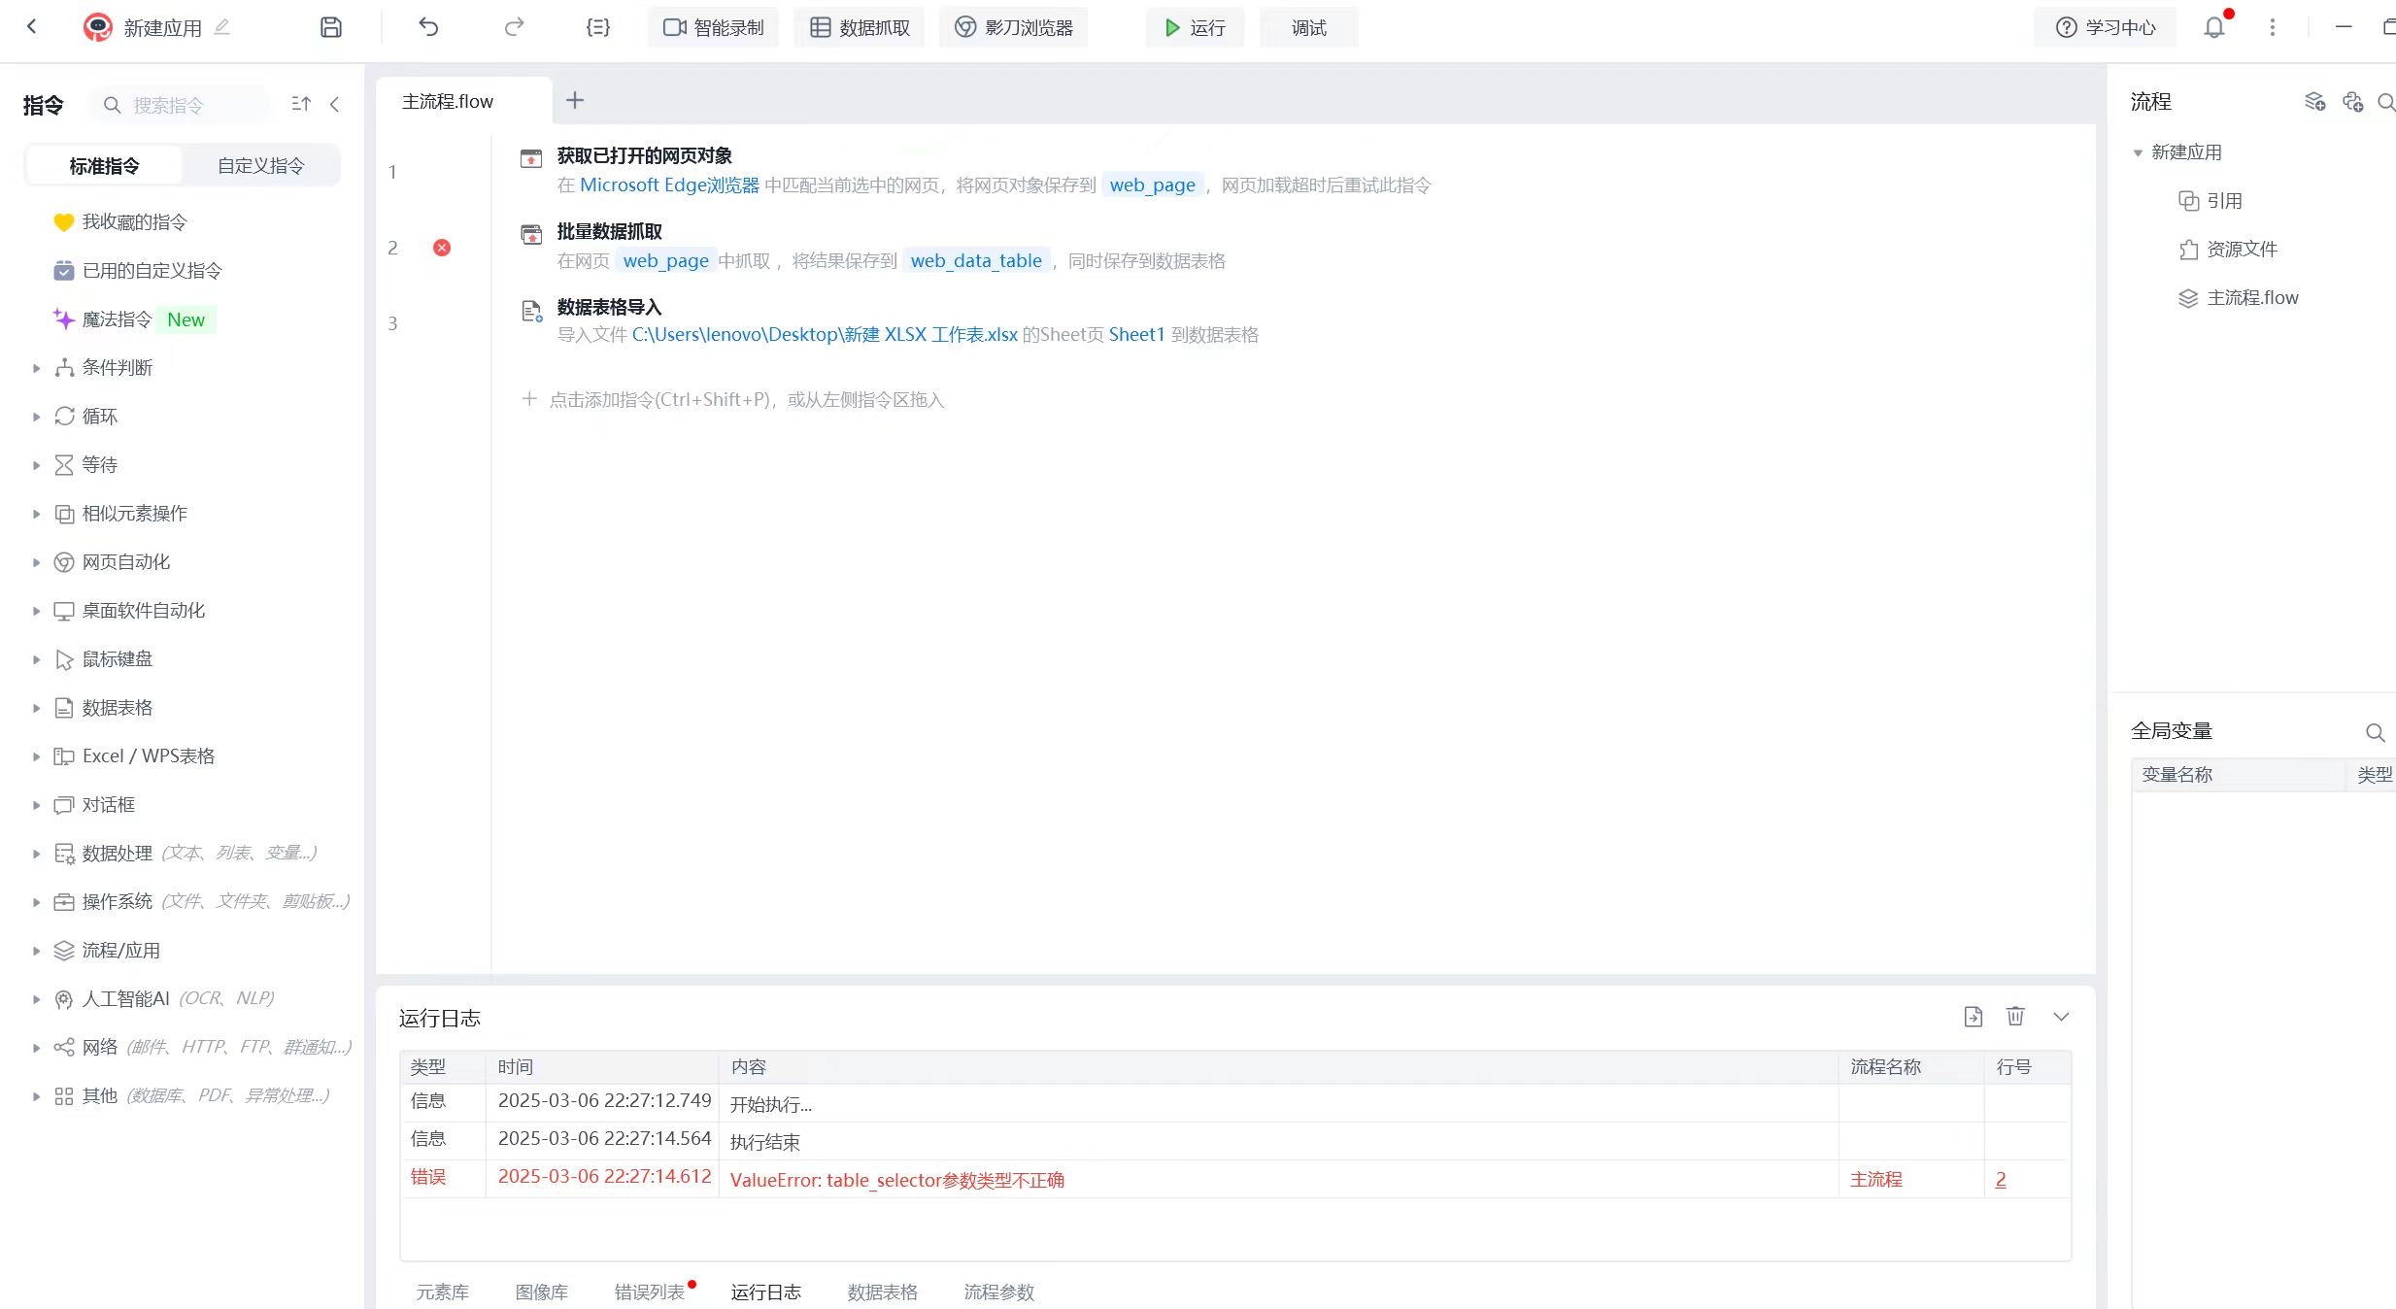Open the variables braces icon
Screen dimensions: 2396x1309
coord(598,27)
